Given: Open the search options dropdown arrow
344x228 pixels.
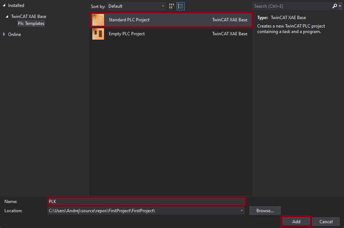Looking at the screenshot, I should coord(340,6).
